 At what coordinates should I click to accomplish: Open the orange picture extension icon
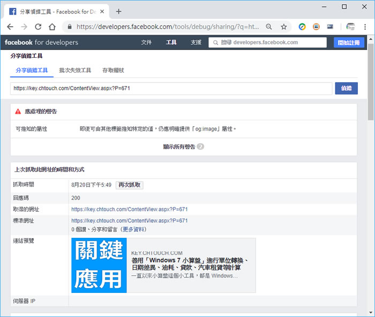pos(316,27)
